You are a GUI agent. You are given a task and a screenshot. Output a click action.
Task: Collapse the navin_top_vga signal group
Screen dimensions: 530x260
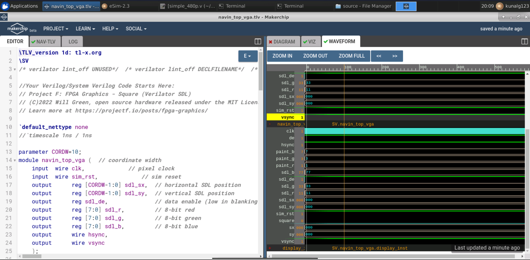click(270, 124)
